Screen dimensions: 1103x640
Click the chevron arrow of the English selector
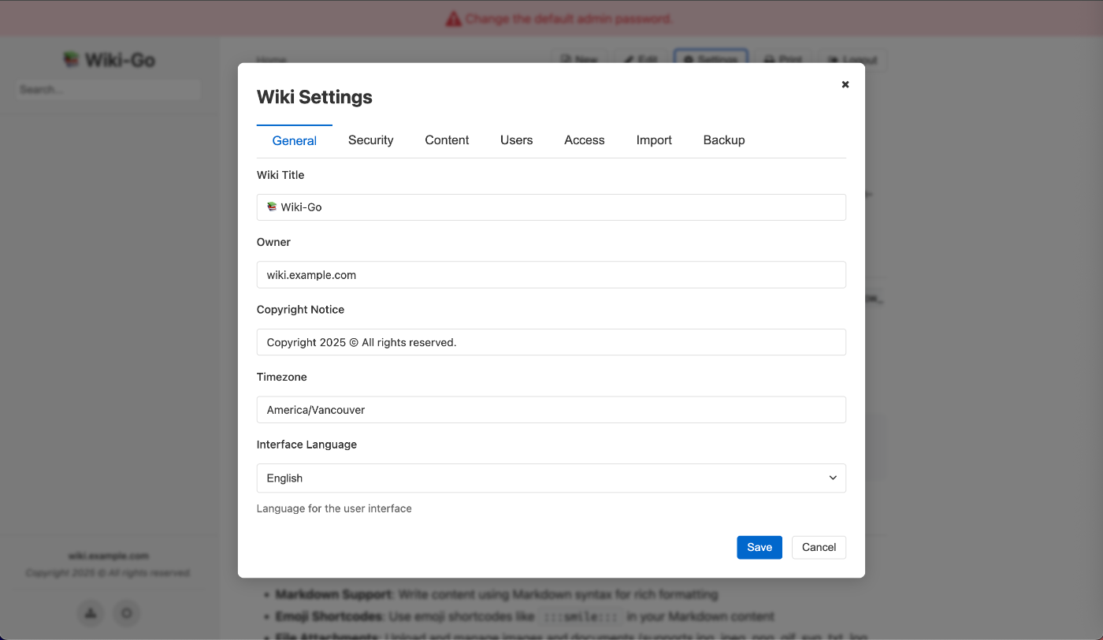[833, 478]
